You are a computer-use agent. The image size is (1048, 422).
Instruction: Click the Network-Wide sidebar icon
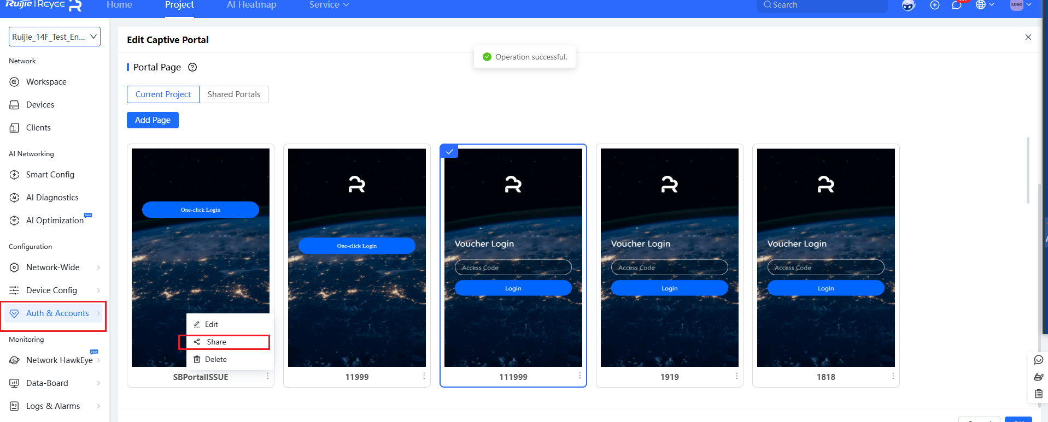pyautogui.click(x=14, y=268)
